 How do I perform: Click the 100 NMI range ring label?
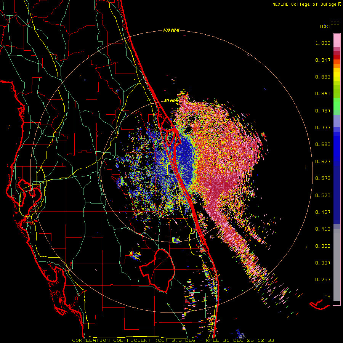tap(171, 30)
